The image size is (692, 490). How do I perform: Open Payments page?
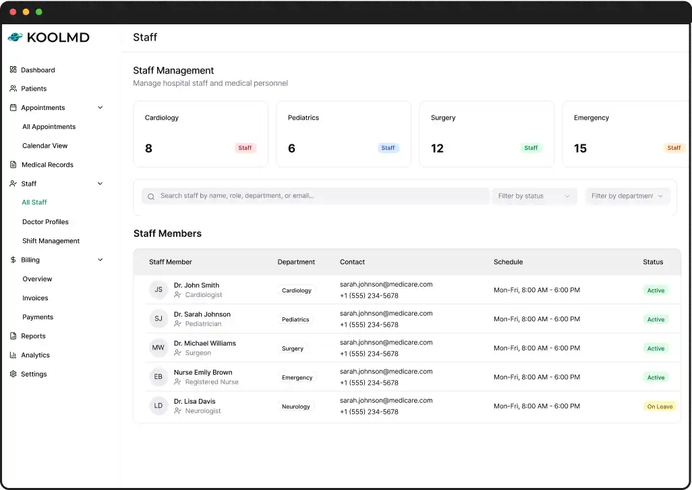[38, 317]
